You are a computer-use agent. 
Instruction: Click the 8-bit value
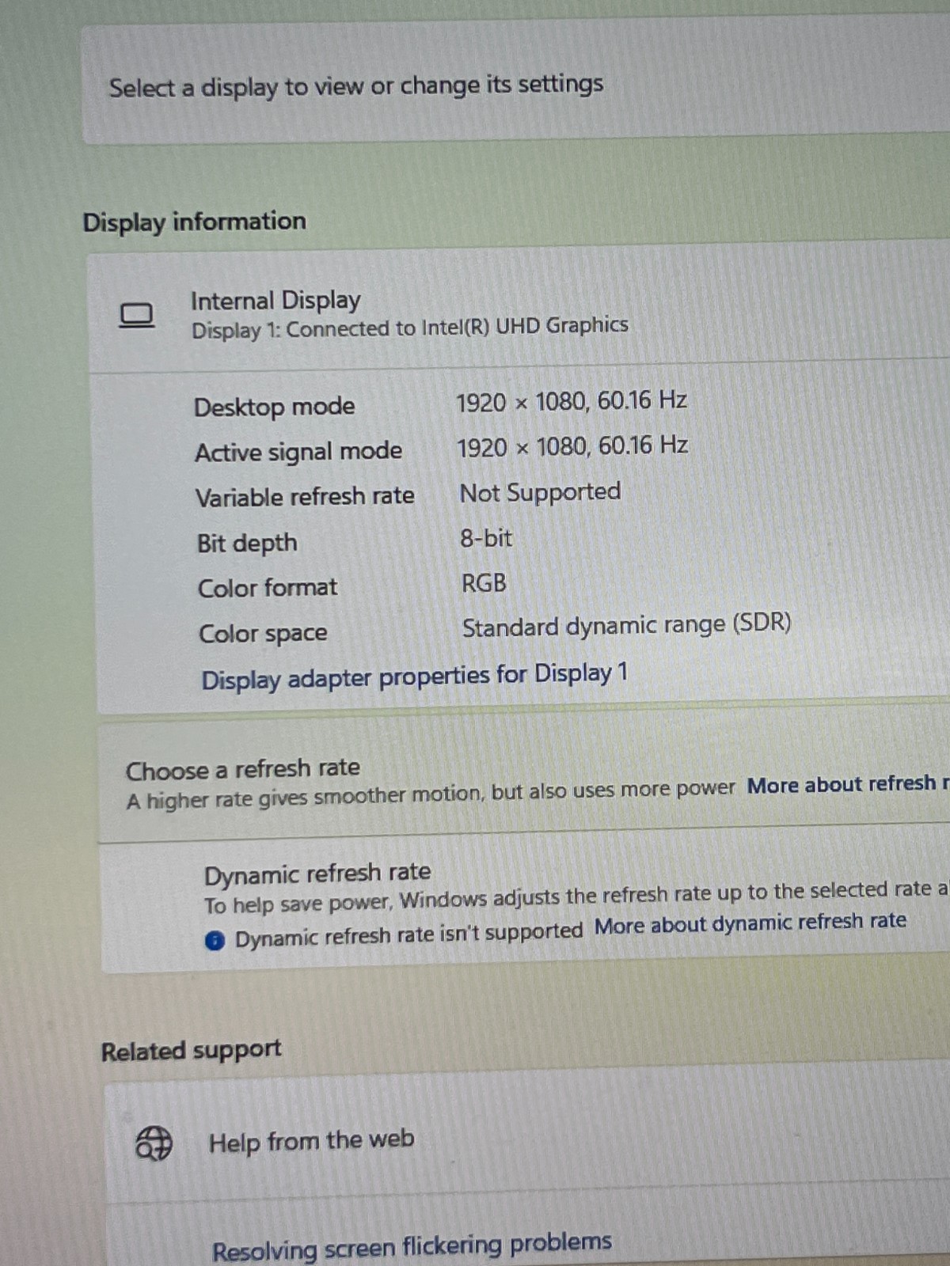point(486,538)
